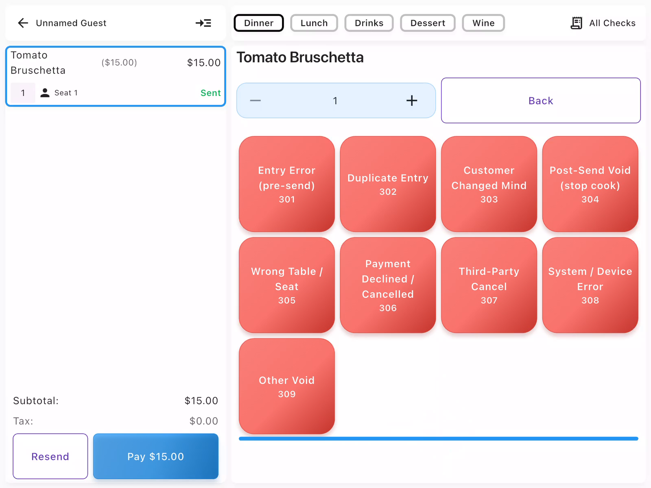
Task: Select Post-Send Void (stop cook) 304
Action: click(590, 184)
